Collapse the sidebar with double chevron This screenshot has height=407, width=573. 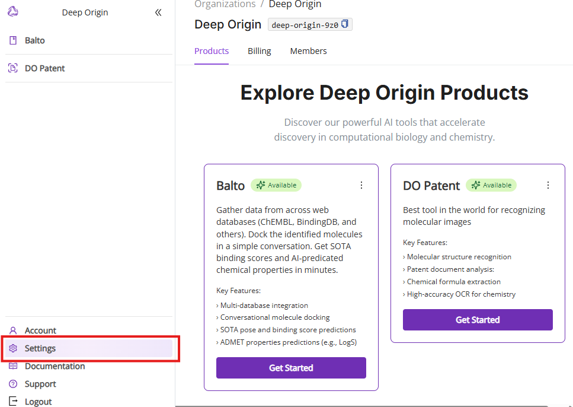point(158,12)
